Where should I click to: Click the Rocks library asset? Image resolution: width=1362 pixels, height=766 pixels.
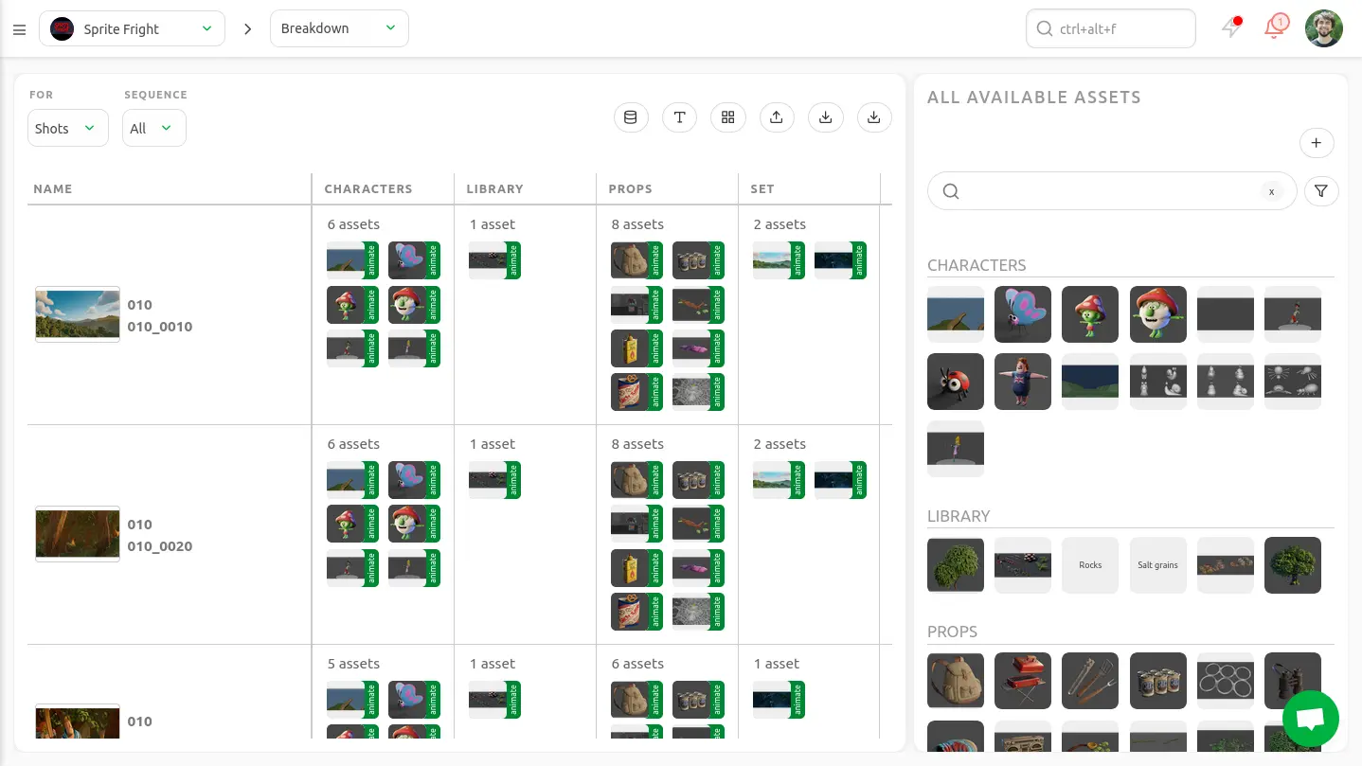[1090, 565]
